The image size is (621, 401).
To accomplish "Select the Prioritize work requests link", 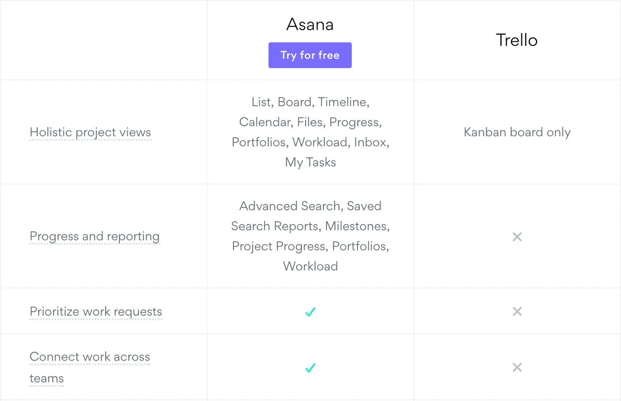I will click(x=95, y=311).
